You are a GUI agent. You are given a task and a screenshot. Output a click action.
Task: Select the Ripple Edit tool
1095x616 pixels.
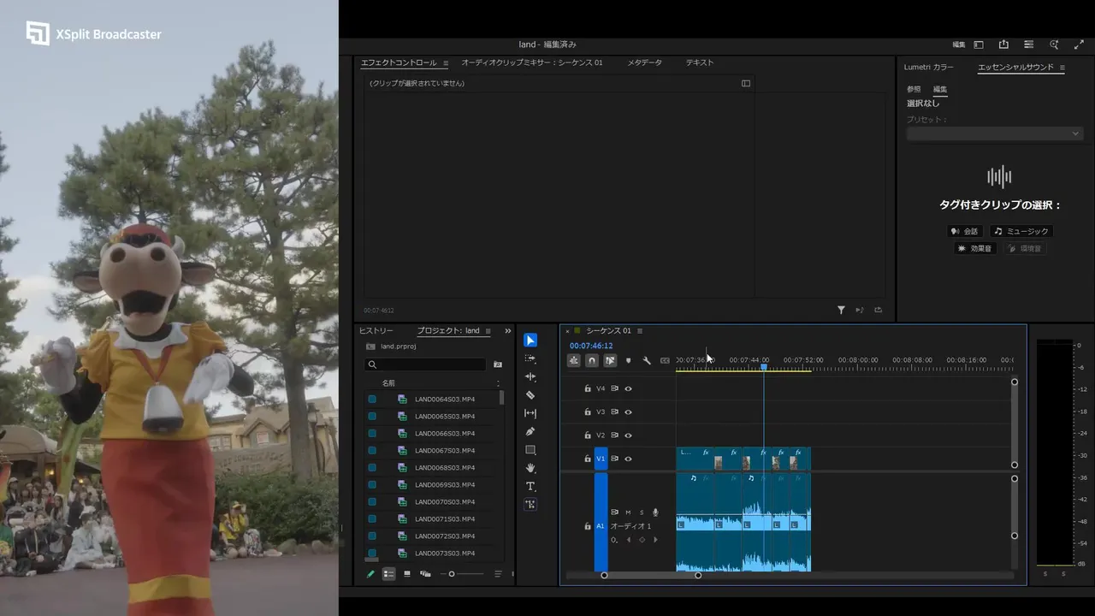(530, 376)
